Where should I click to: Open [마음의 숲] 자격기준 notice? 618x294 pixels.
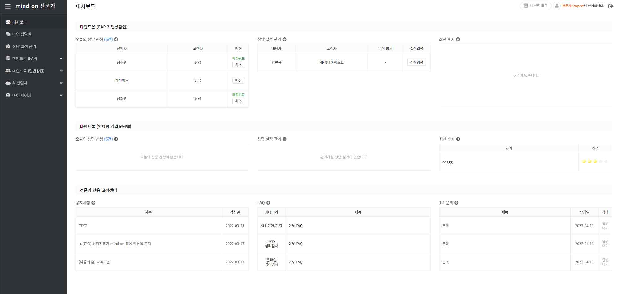95,262
